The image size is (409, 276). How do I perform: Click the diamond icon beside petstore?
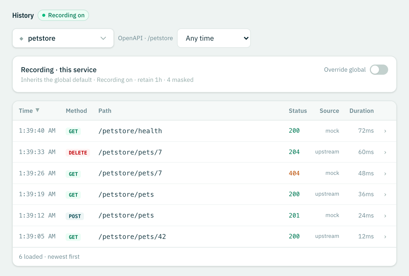pos(21,39)
